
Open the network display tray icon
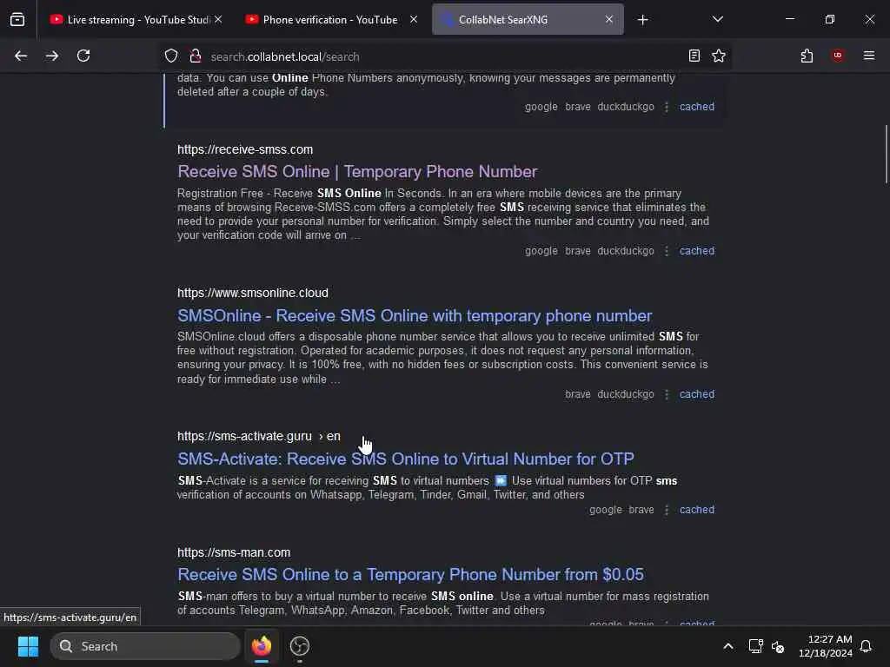[x=755, y=646]
